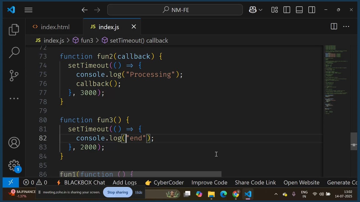Click Add Logs in status bar

(125, 182)
